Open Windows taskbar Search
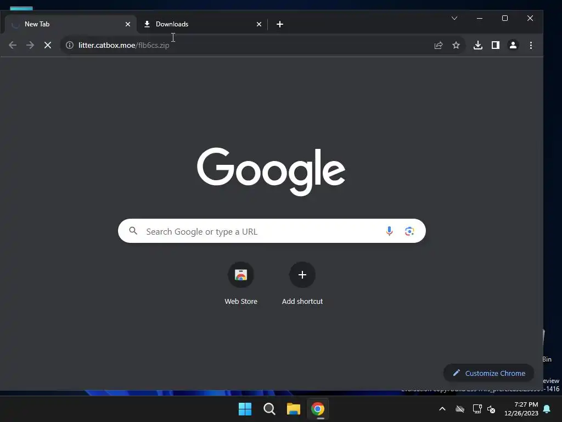 tap(269, 409)
